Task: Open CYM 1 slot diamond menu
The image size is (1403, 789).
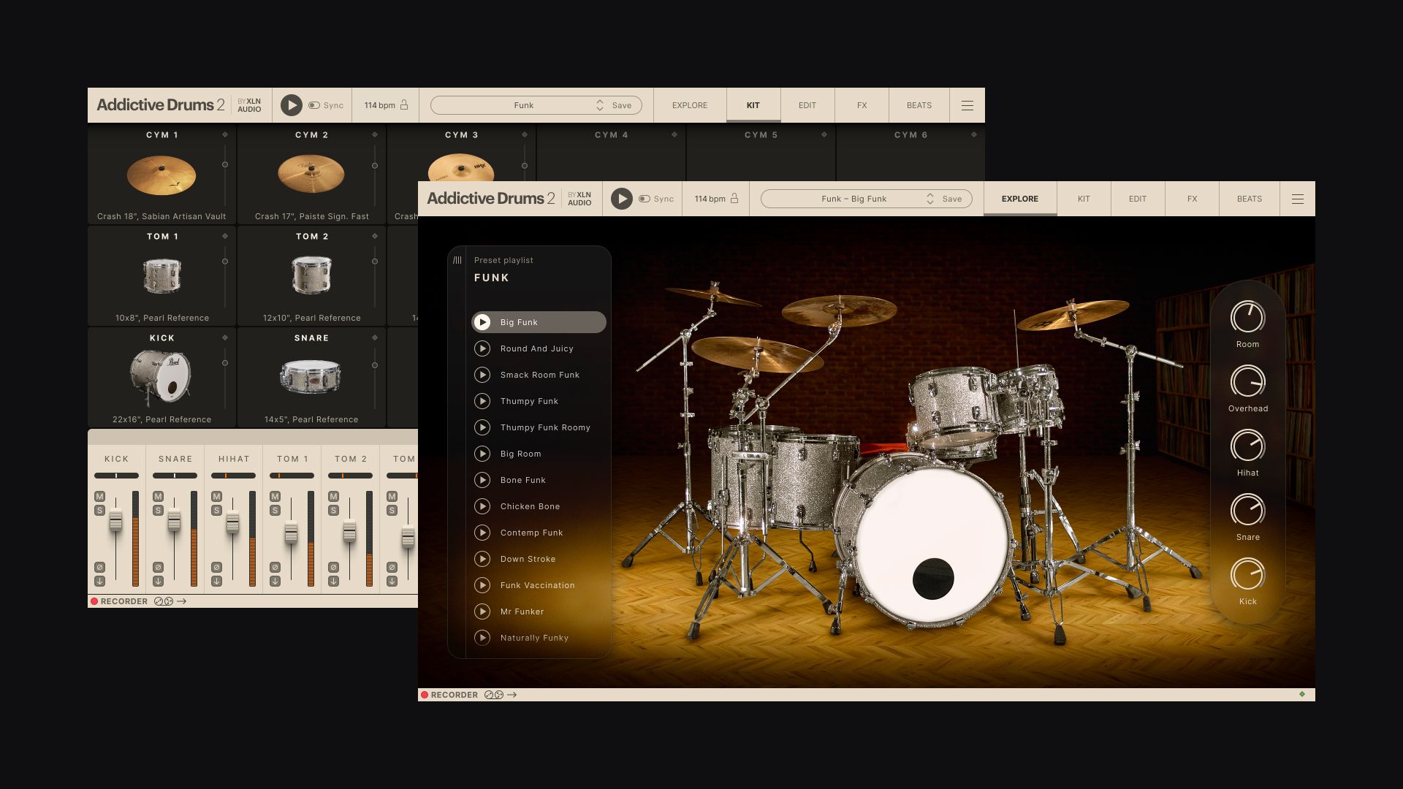Action: (225, 134)
